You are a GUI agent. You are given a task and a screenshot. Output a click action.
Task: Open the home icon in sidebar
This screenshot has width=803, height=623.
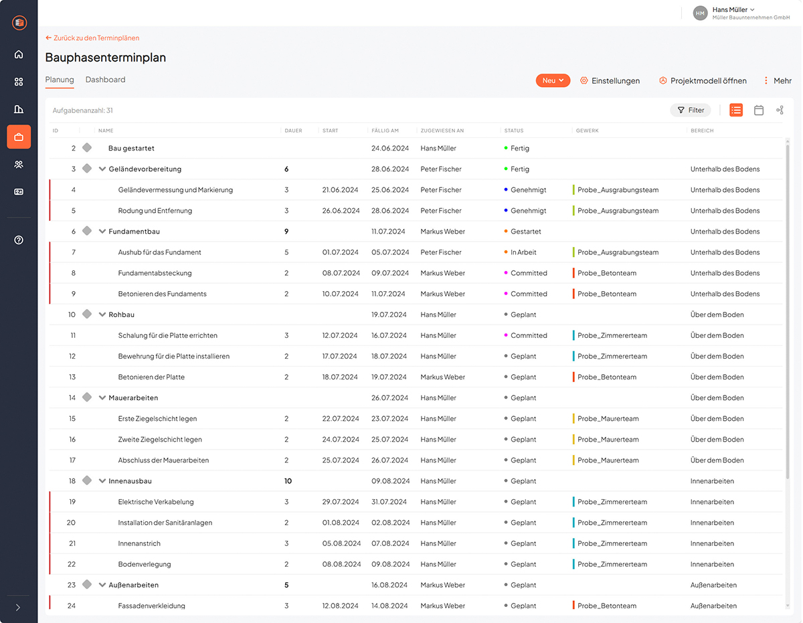click(19, 54)
